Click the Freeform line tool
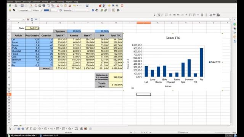The height and width of the screenshot is (137, 244). pos(27,129)
